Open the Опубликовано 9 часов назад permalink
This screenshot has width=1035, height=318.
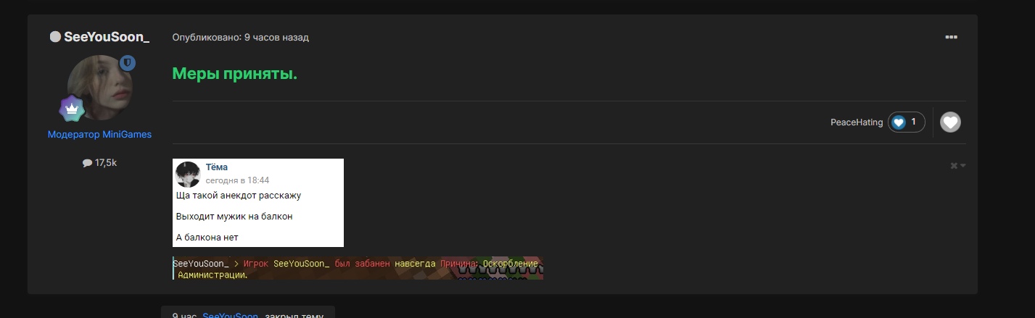[x=240, y=37]
